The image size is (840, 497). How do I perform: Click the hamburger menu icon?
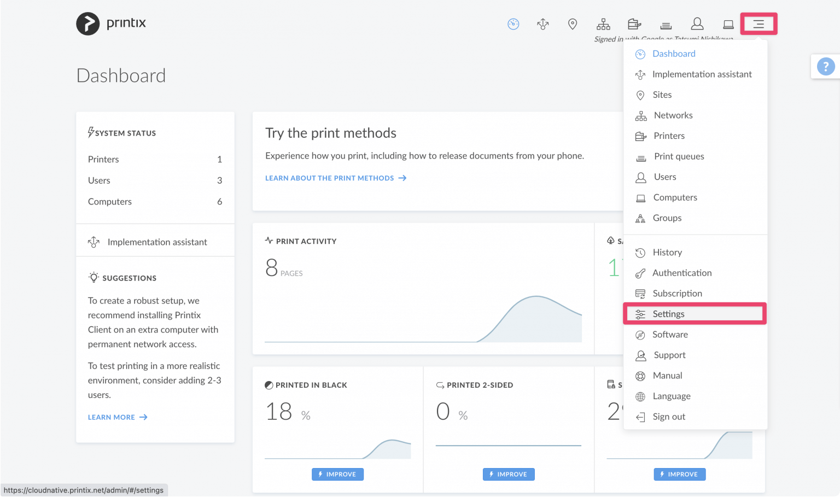tap(759, 24)
